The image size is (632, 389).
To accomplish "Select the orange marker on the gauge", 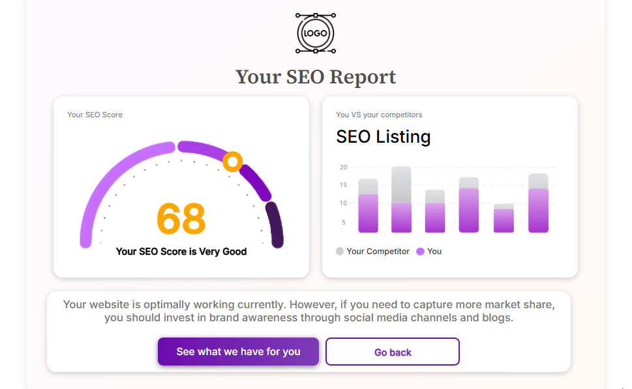I will pyautogui.click(x=232, y=162).
